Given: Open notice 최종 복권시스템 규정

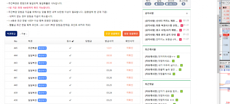Looking at the screenshot, I should (162, 26).
